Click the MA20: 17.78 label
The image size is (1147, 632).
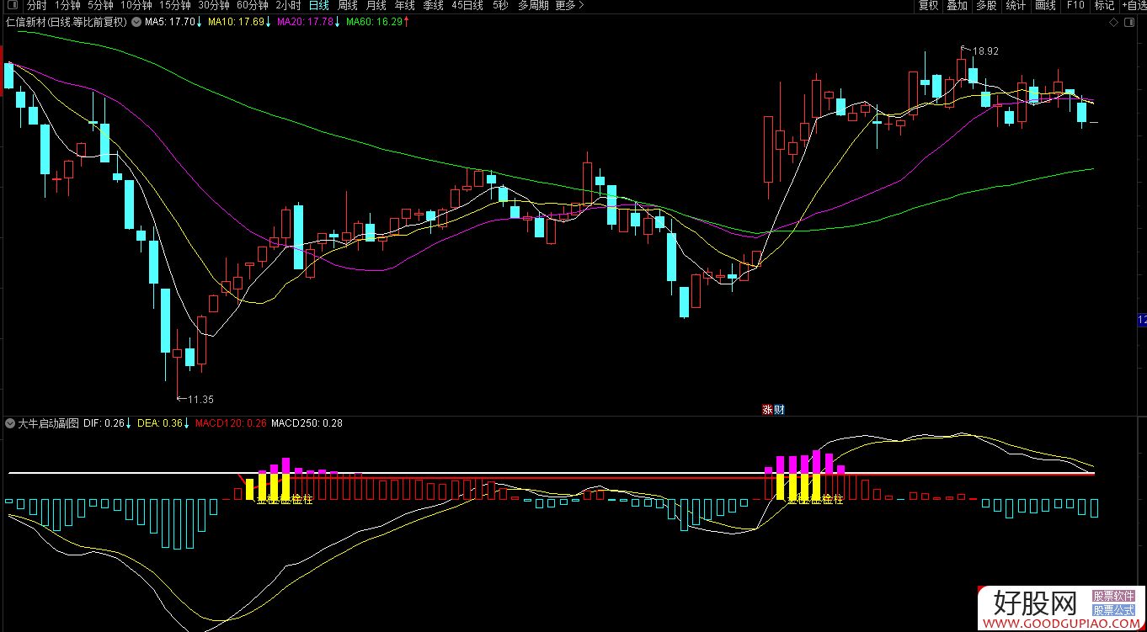[x=304, y=22]
